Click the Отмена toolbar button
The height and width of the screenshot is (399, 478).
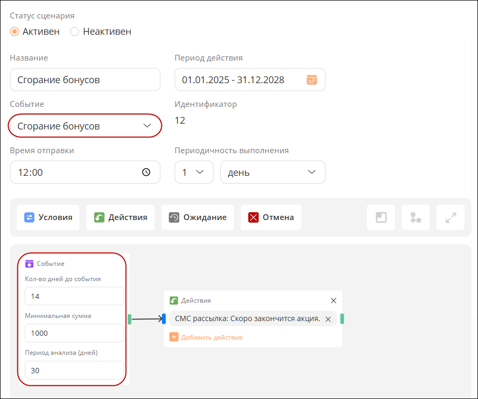coord(271,217)
